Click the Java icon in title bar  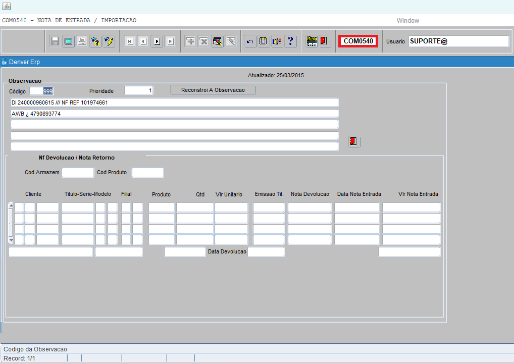coord(7,6)
